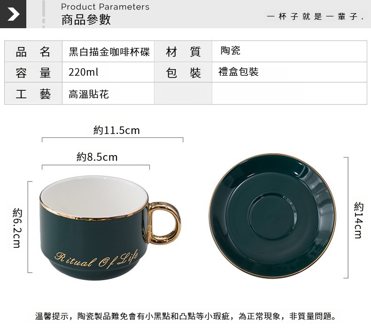Click the 約11.5cm width label
Image resolution: width=371 pixels, height=330 pixels.
(116, 130)
